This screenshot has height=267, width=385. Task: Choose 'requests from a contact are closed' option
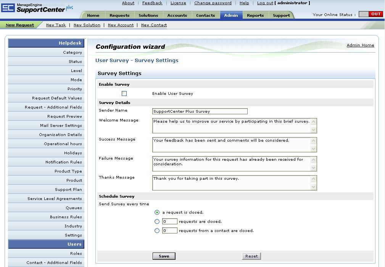pyautogui.click(x=157, y=231)
